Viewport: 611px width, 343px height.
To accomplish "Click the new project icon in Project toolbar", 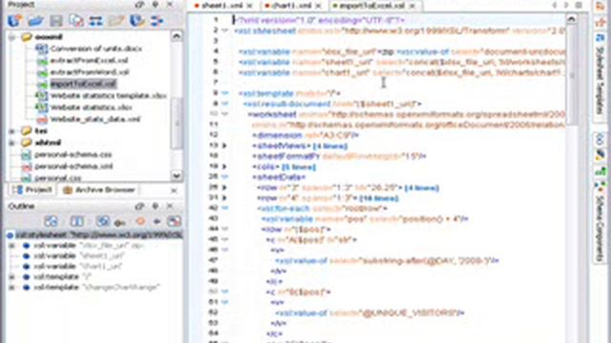I will click(14, 21).
